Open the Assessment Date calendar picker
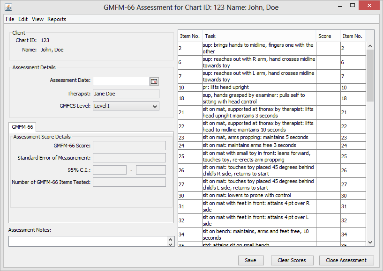Image resolution: width=383 pixels, height=271 pixels. (154, 81)
